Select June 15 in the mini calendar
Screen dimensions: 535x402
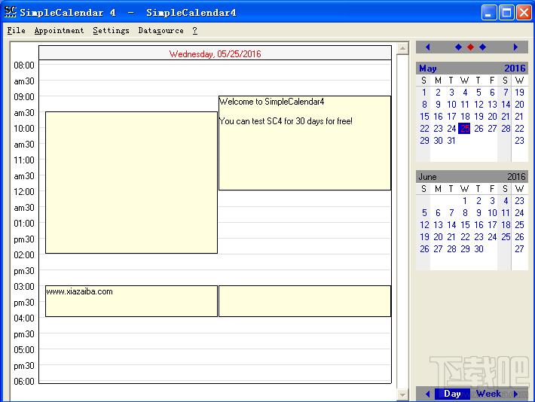465,224
